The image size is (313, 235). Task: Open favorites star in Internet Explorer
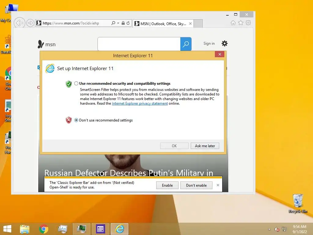(x=241, y=23)
